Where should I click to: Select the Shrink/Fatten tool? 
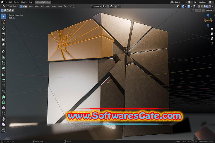(x=4, y=119)
